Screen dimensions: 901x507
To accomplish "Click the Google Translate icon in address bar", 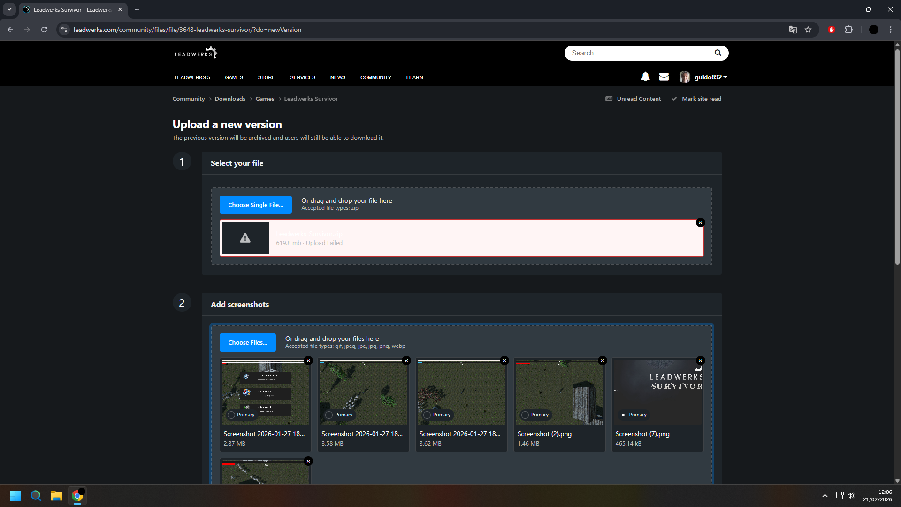I will pyautogui.click(x=793, y=30).
